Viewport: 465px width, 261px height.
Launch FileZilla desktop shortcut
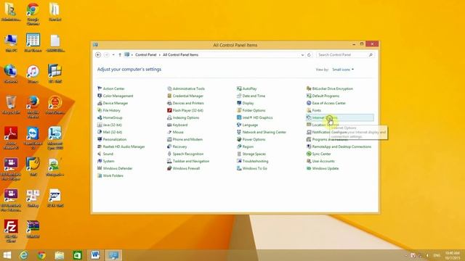tap(11, 231)
